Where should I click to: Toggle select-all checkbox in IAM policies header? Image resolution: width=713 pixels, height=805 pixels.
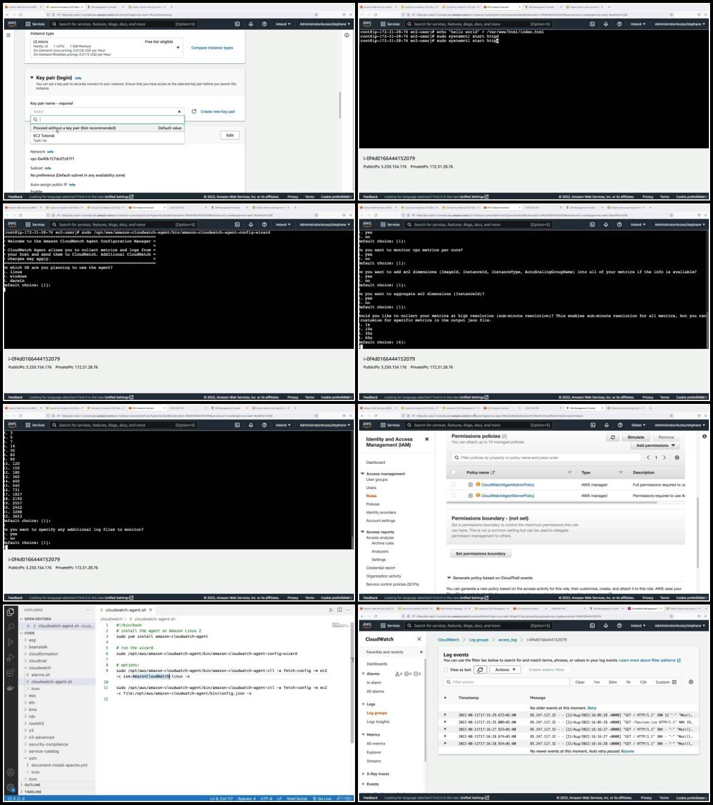click(453, 473)
